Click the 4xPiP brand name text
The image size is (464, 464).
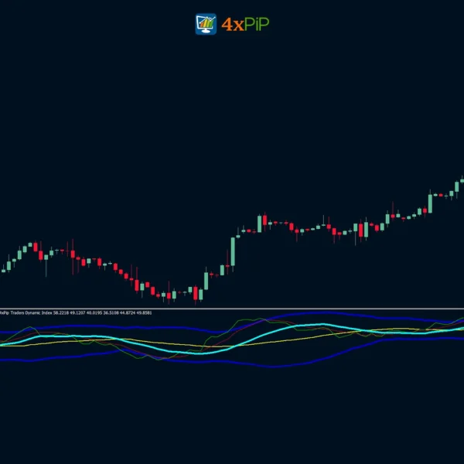coord(245,24)
